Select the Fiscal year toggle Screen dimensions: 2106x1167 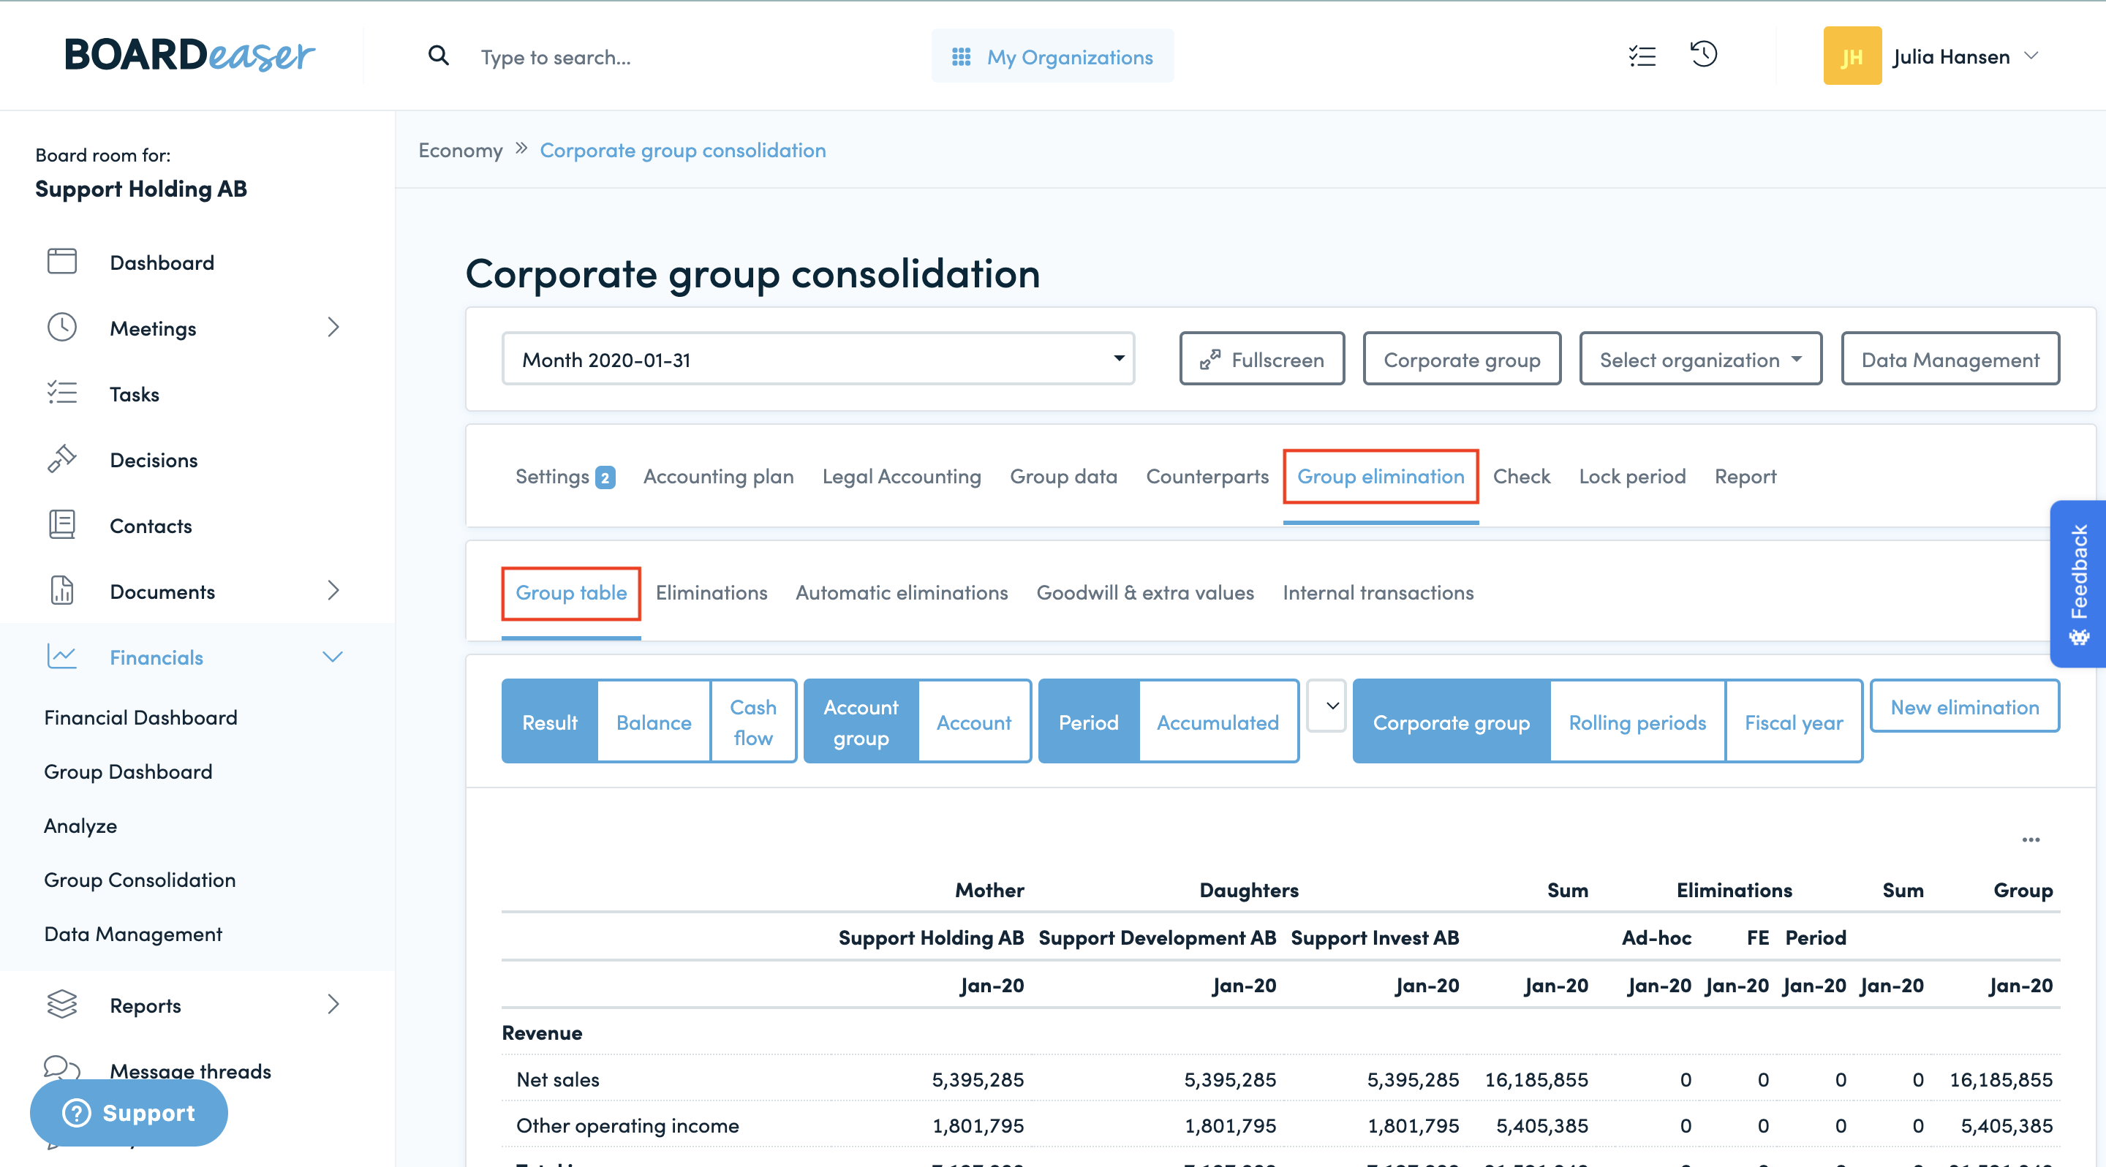tap(1794, 722)
